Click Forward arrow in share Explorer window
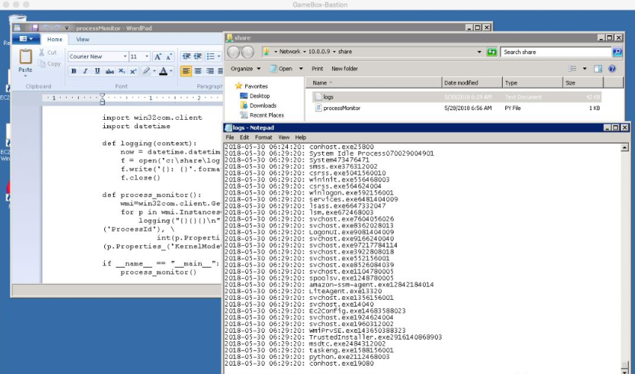 pyautogui.click(x=247, y=52)
